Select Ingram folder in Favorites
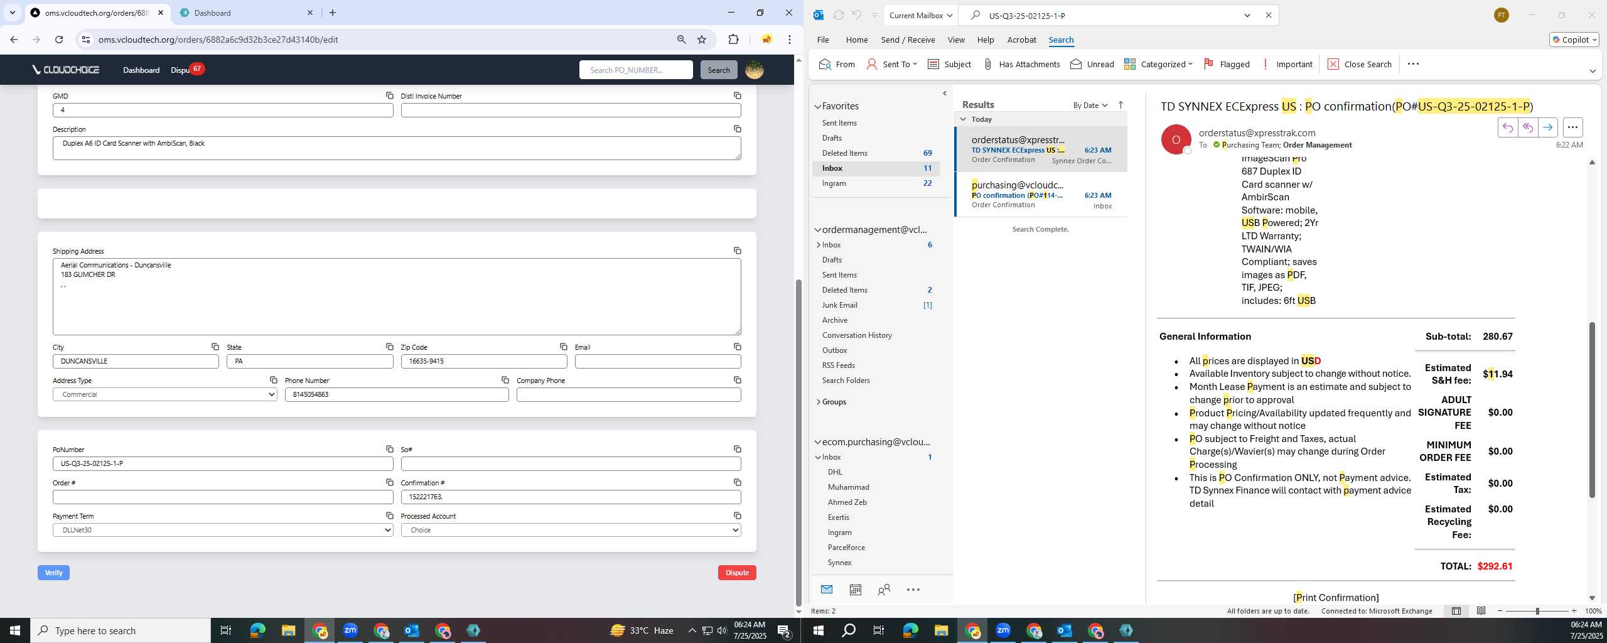The width and height of the screenshot is (1607, 643). 876,183
